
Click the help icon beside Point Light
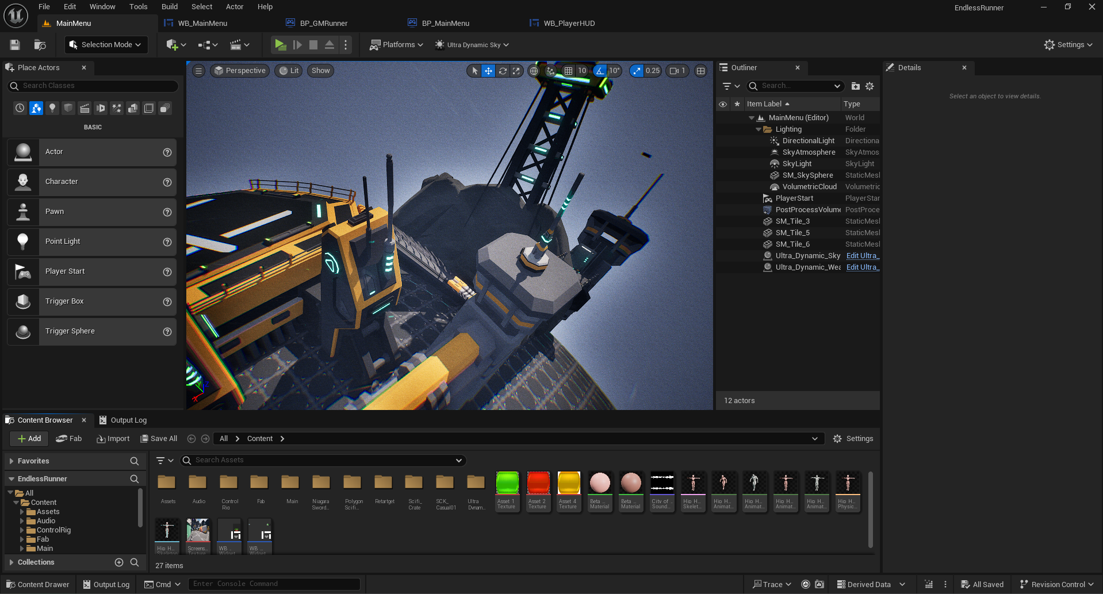[167, 242]
